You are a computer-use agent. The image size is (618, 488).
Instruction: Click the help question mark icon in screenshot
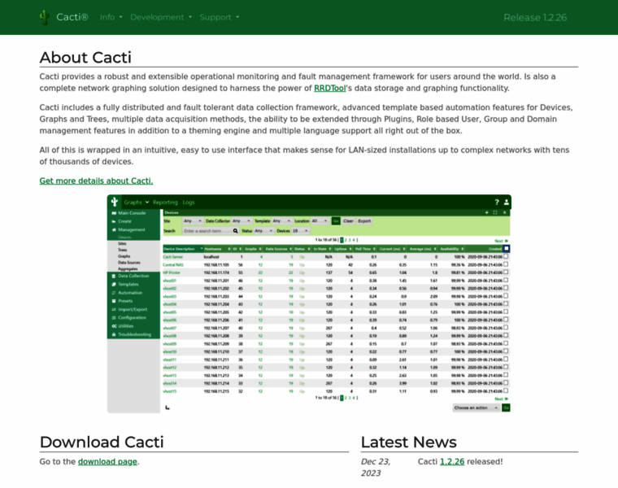pyautogui.click(x=497, y=203)
